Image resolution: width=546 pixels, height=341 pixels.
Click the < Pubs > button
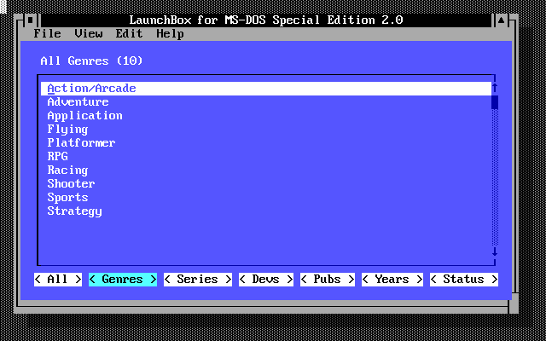pyautogui.click(x=328, y=280)
